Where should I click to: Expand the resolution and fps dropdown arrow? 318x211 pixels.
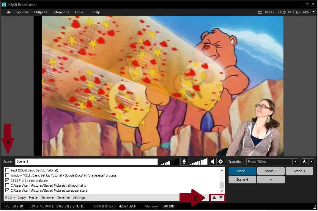point(314,12)
